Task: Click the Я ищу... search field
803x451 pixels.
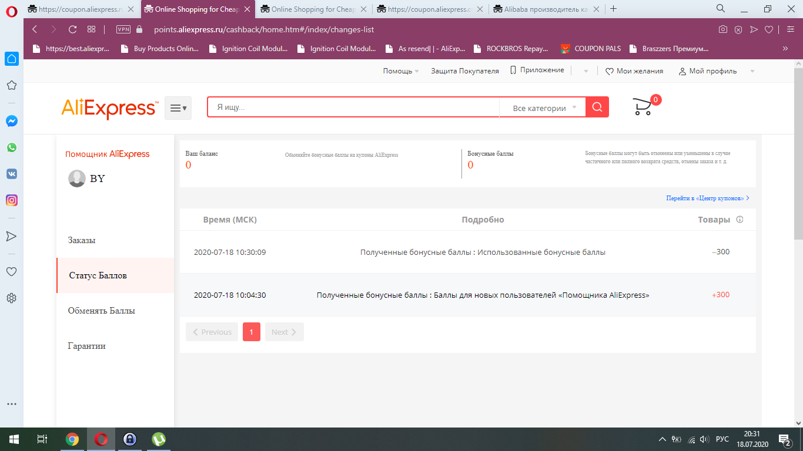Action: coord(353,107)
